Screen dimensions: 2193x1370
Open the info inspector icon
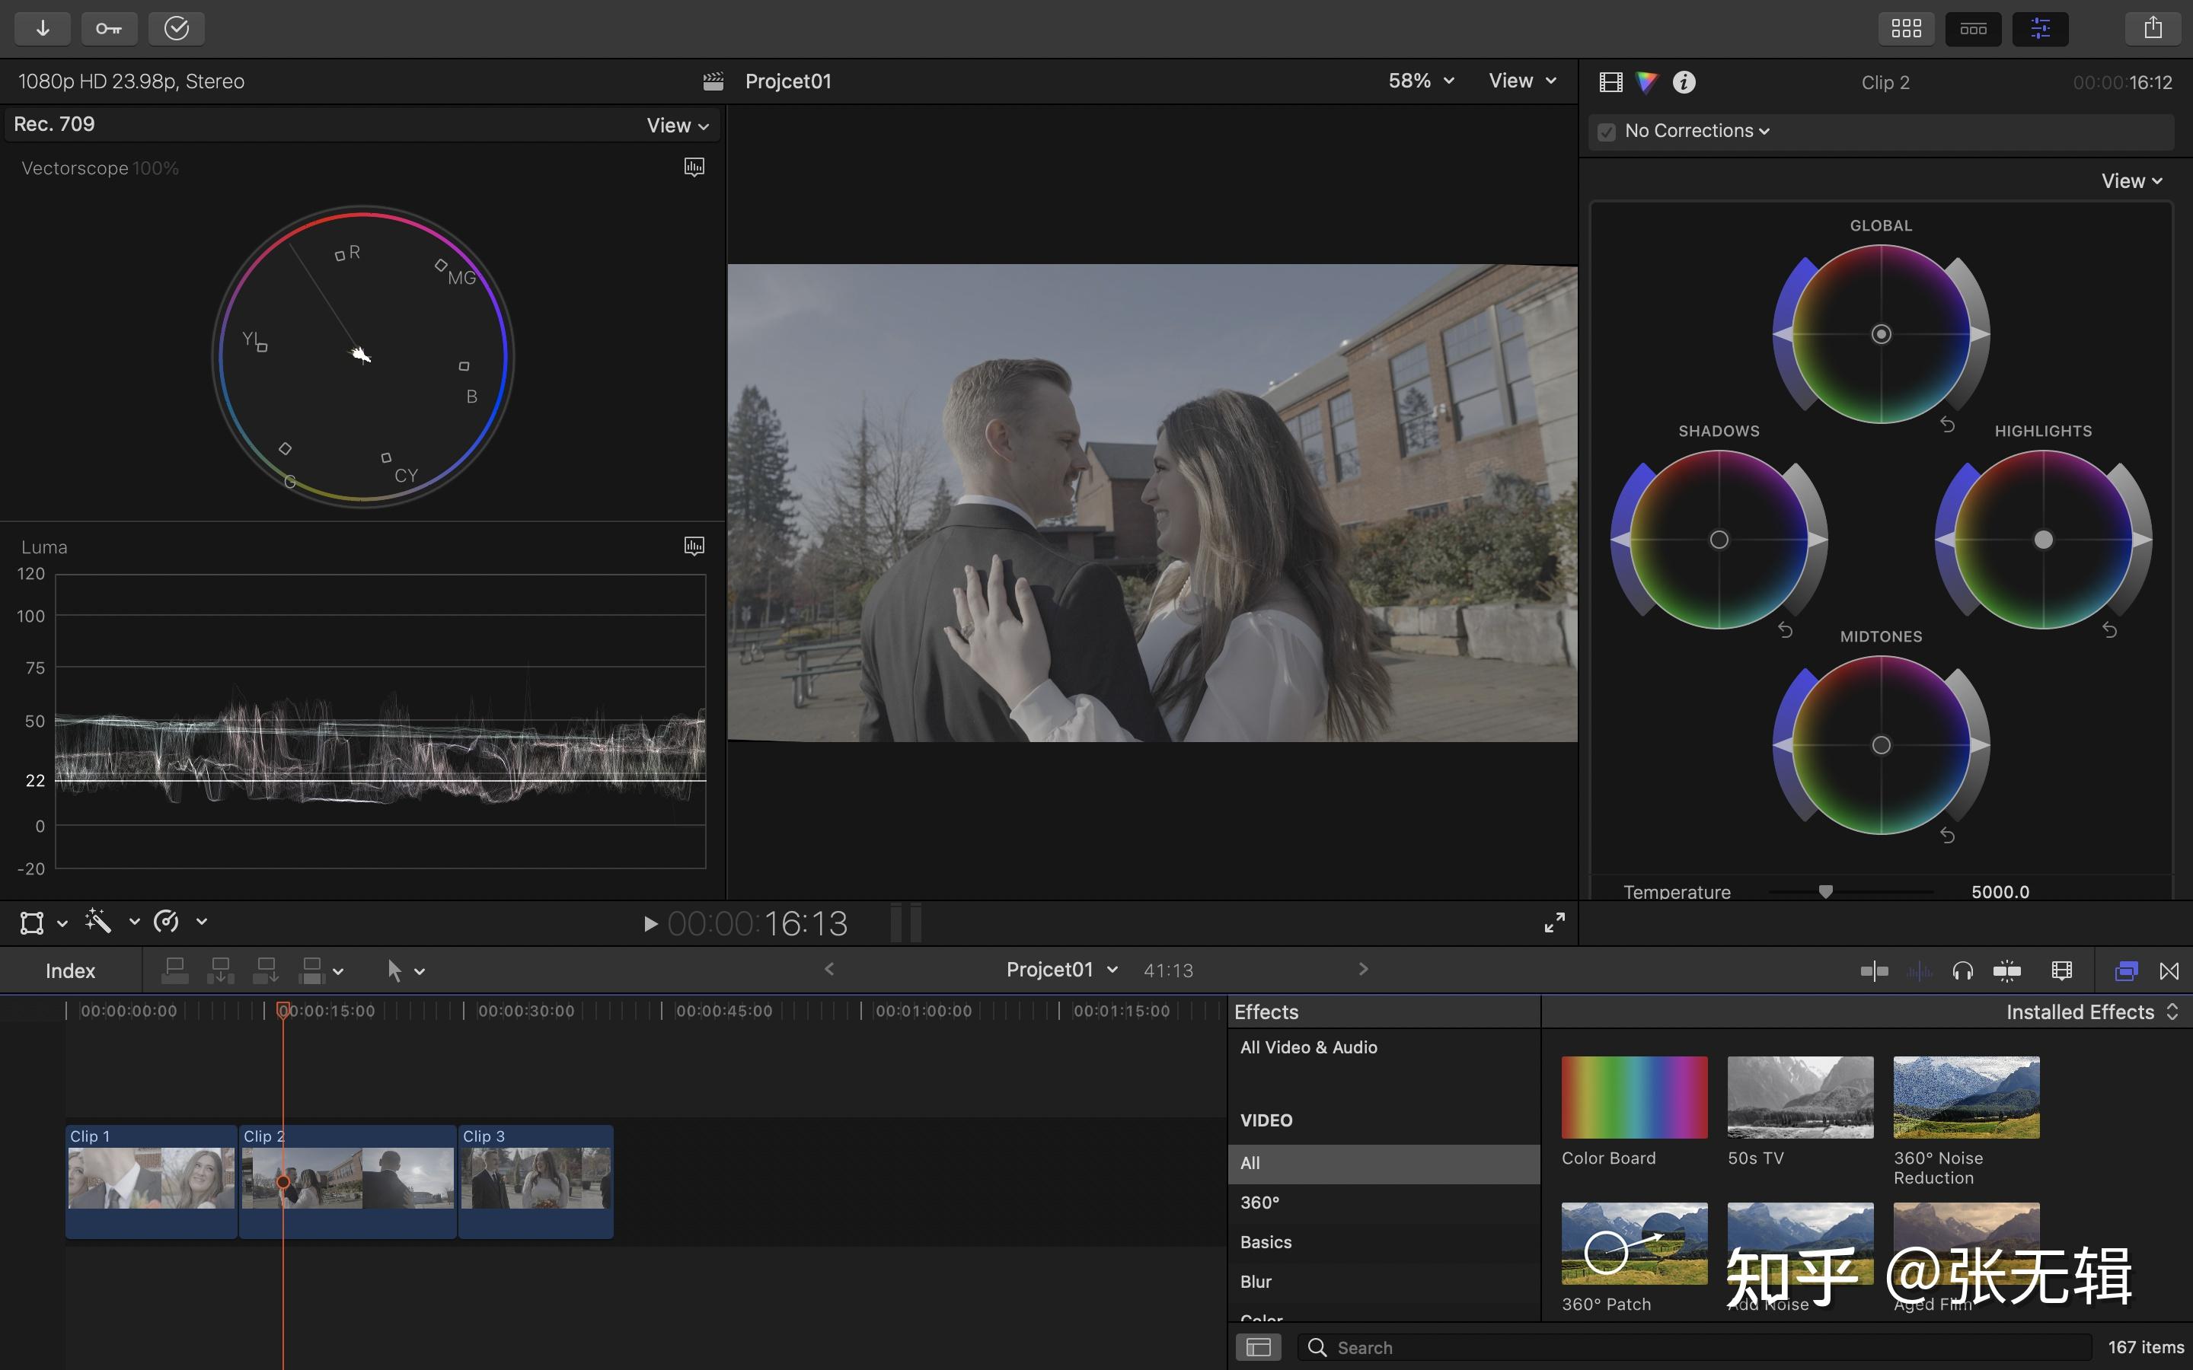(1684, 82)
